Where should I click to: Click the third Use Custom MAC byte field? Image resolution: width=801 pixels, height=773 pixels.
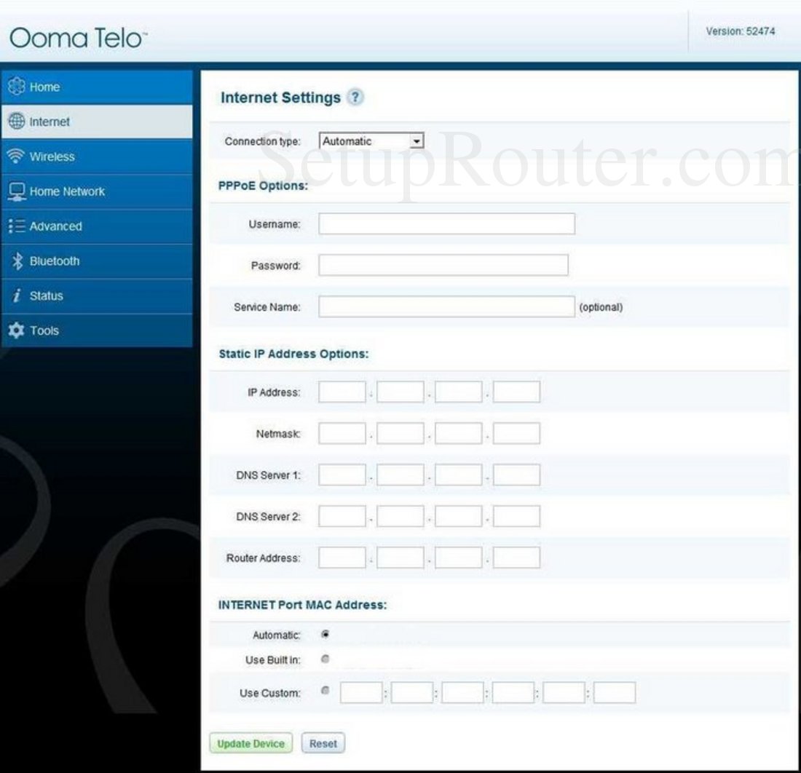(x=462, y=692)
